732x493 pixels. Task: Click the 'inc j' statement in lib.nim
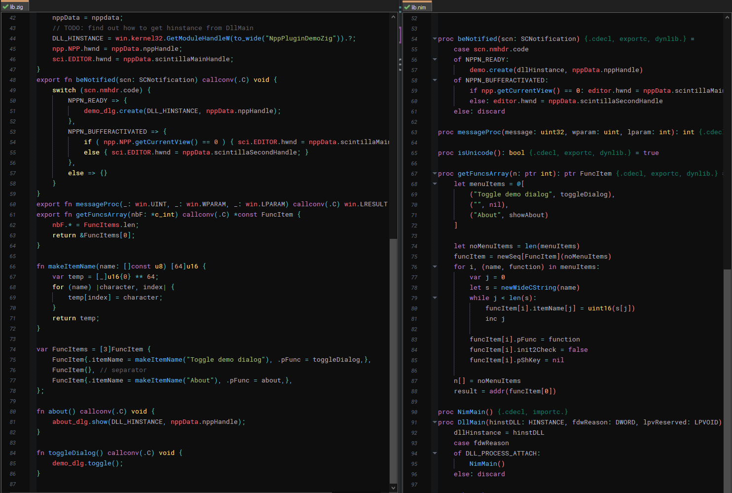[x=495, y=319]
